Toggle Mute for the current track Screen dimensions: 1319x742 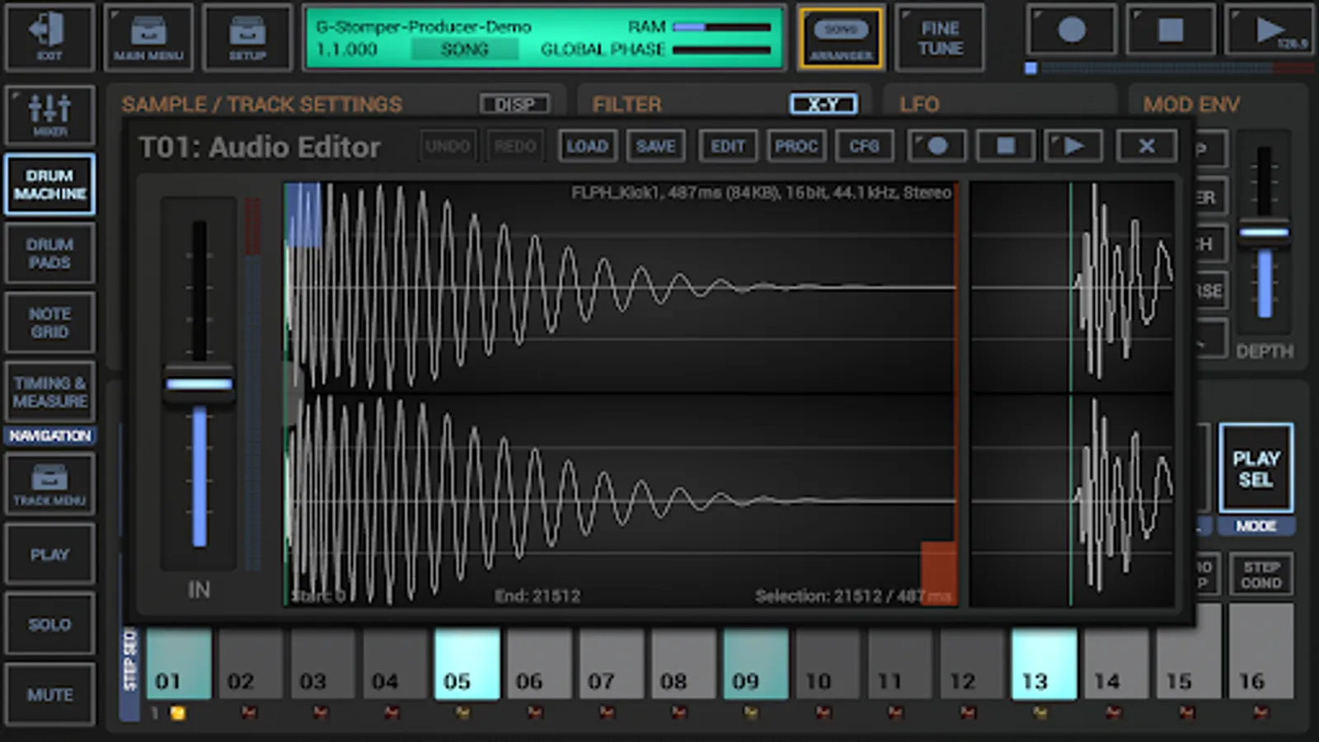[x=50, y=695]
